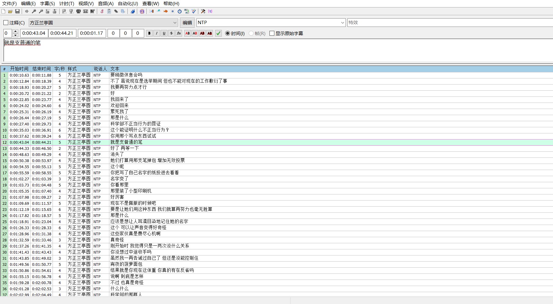
Task: Open the 字幕(S) menu
Action: click(47, 4)
